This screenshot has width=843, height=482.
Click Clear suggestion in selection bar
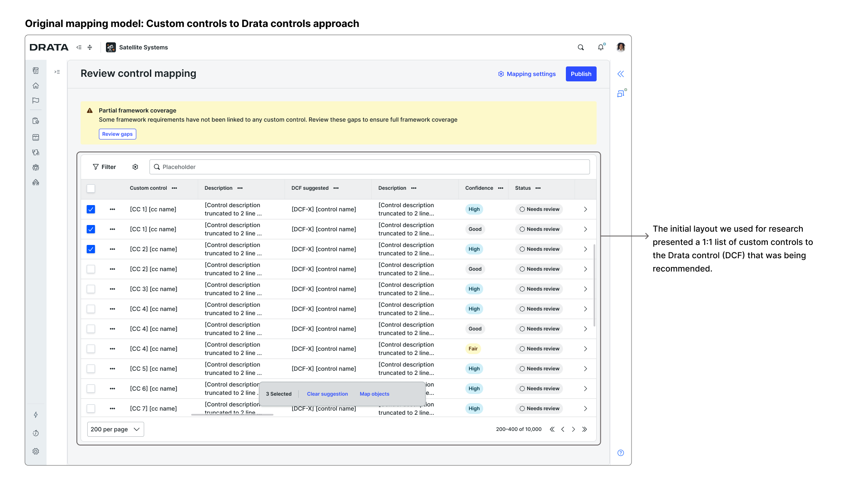tap(327, 394)
